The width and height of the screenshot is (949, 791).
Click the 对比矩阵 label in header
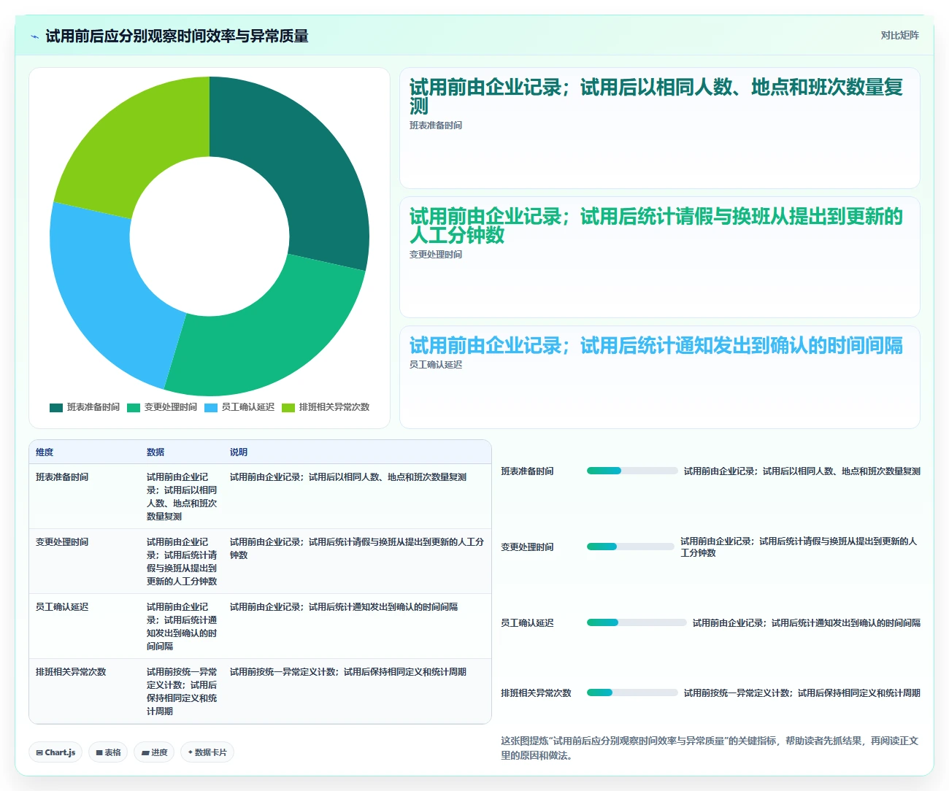pos(899,35)
